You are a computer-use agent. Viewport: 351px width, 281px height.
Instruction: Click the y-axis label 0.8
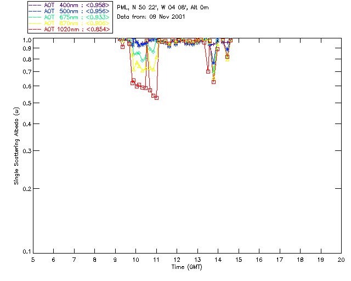tap(27, 59)
